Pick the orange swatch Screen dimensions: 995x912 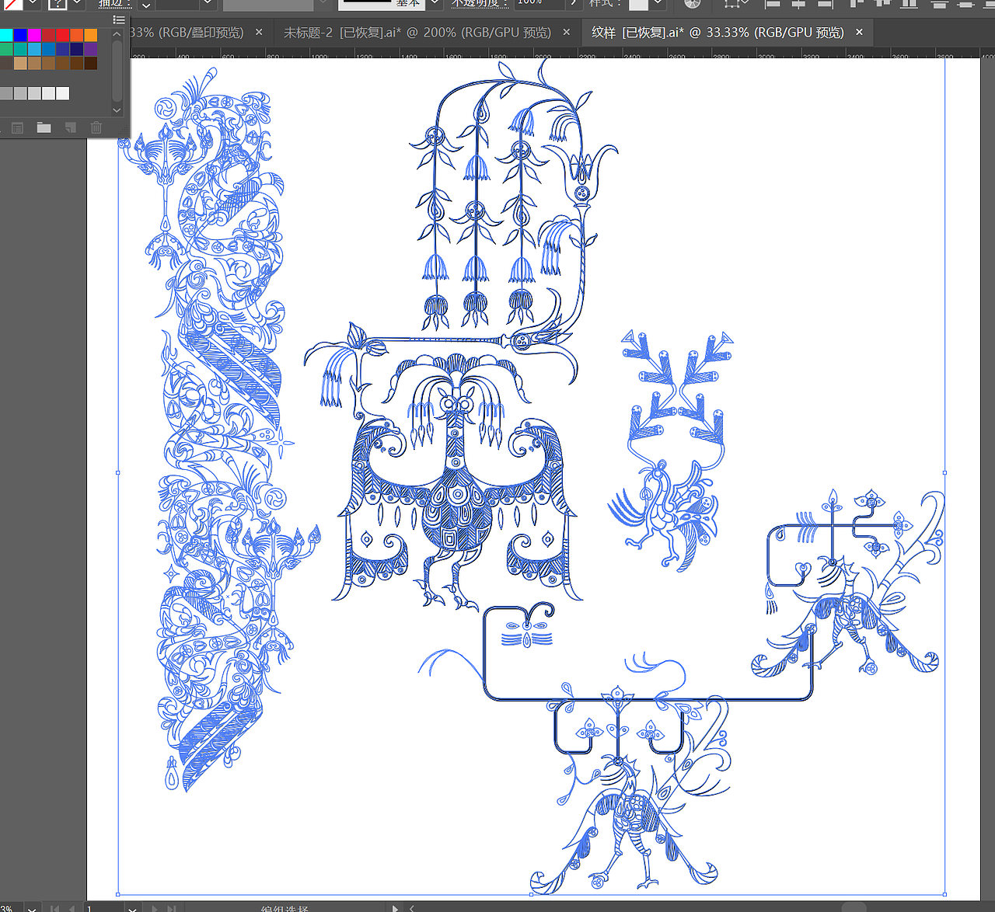point(91,35)
